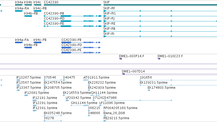Select the Ir94b gene arrow bar
Viewport: 217px width, 122px height.
(28, 5)
